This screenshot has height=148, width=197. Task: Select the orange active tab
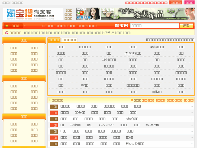(x=54, y=40)
